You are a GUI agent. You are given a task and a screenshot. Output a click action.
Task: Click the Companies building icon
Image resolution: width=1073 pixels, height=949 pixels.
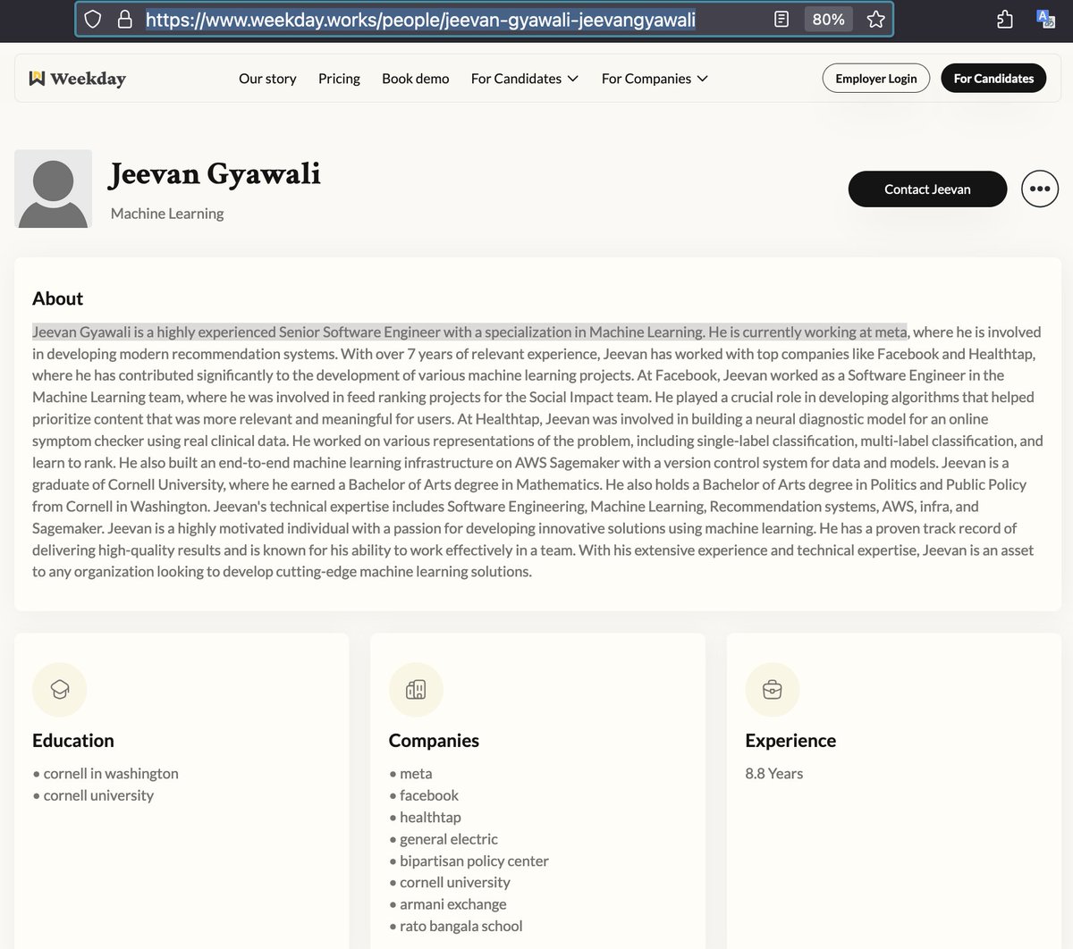coord(416,689)
